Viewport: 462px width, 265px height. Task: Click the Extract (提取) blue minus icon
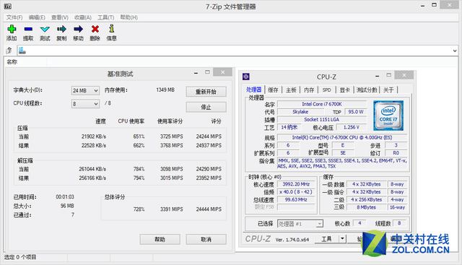[28, 29]
